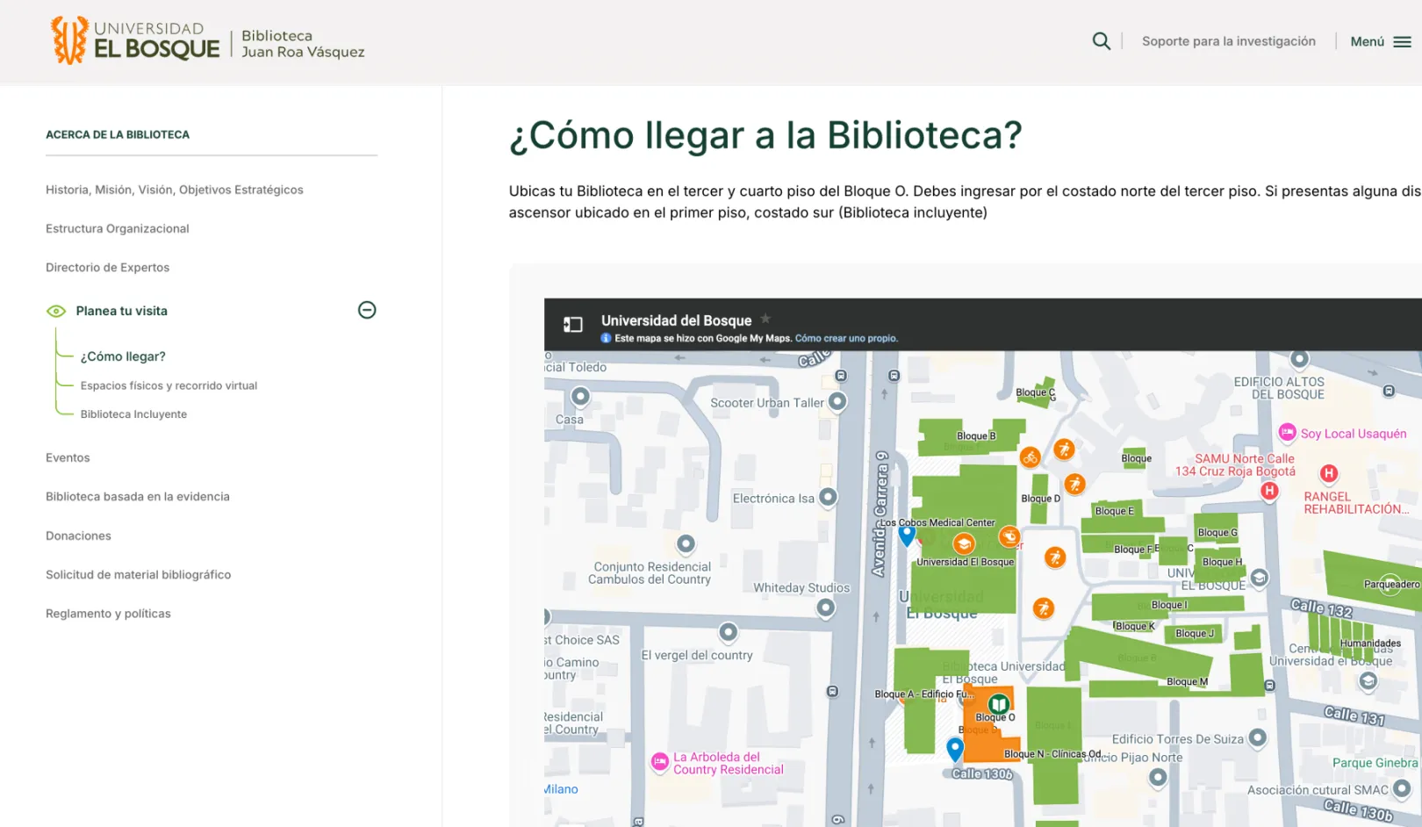
Task: Open the map in fullscreen via the expand icon
Action: [572, 325]
